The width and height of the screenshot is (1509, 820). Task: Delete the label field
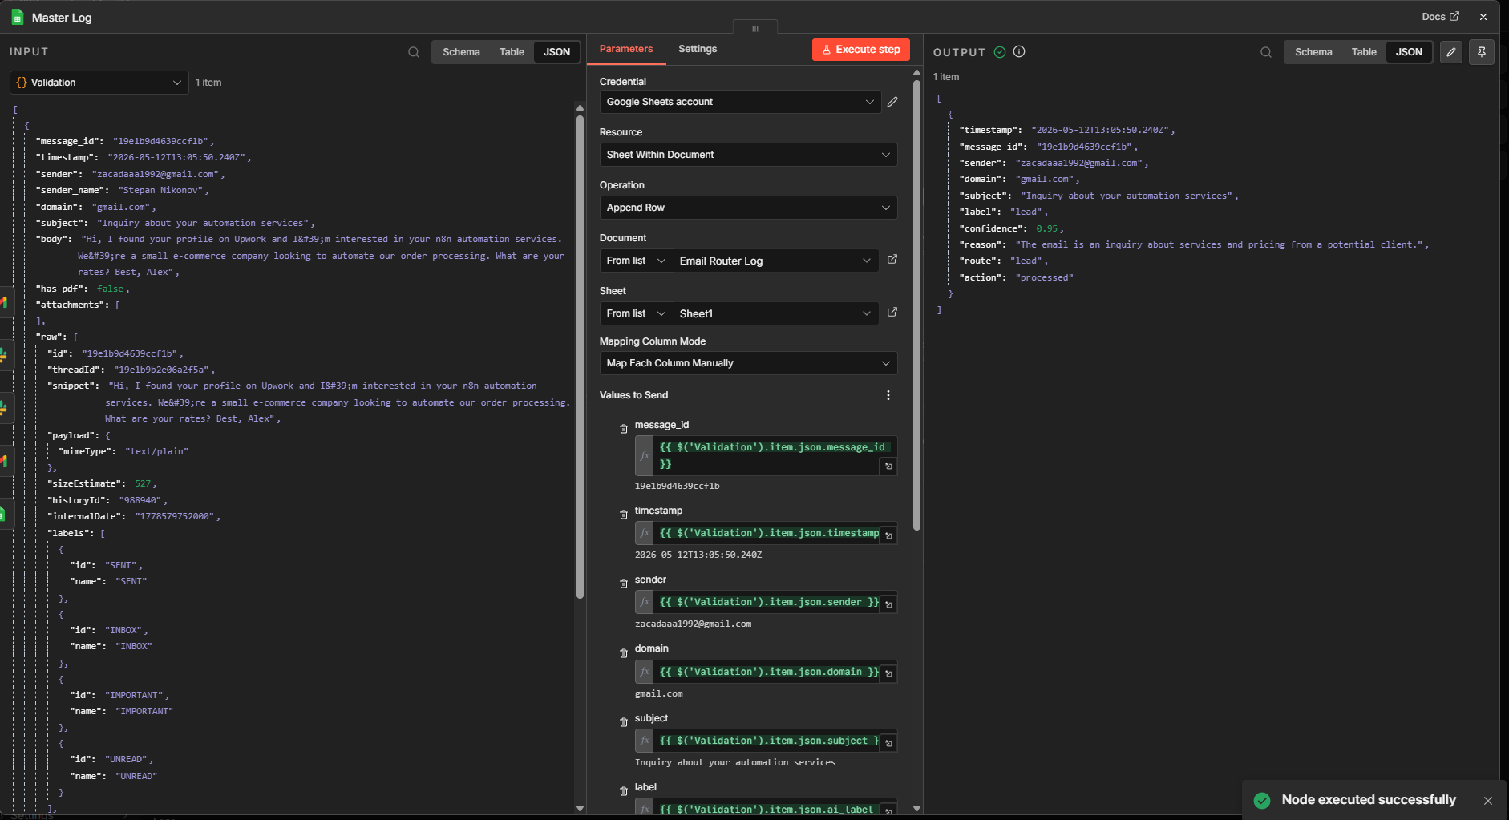(624, 791)
